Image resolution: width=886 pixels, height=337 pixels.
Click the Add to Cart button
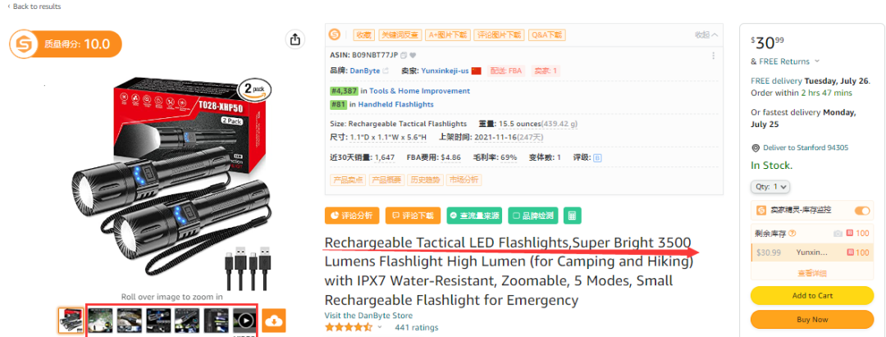[812, 295]
